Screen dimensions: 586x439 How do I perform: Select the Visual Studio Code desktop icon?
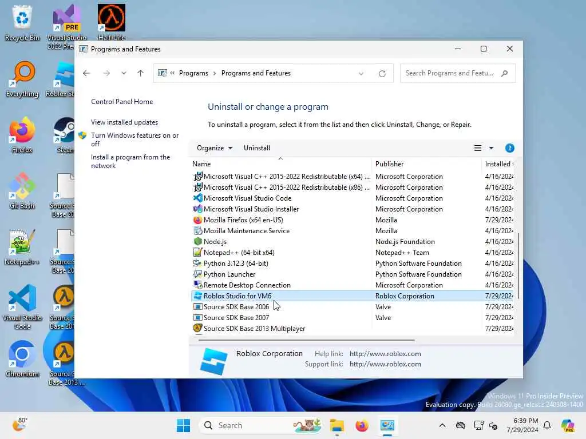coord(22,307)
